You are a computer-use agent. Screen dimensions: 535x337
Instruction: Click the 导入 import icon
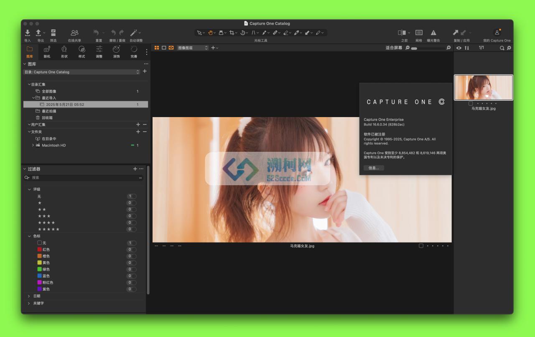click(x=27, y=33)
